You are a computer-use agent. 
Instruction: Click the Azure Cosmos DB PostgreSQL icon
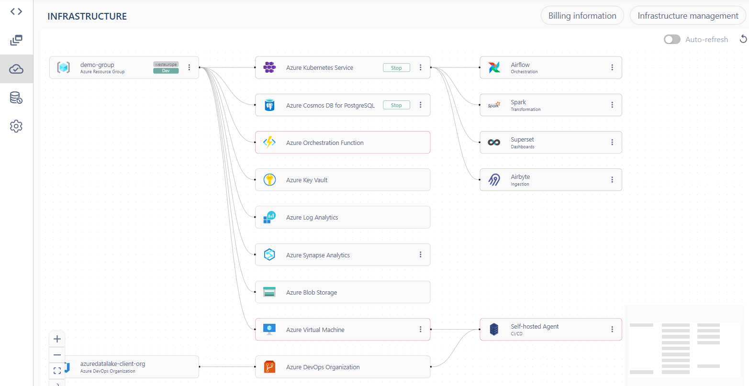269,105
